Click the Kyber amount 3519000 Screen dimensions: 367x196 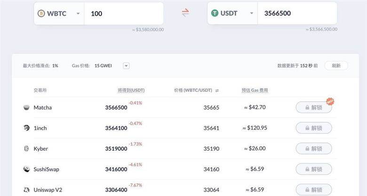[116, 148]
